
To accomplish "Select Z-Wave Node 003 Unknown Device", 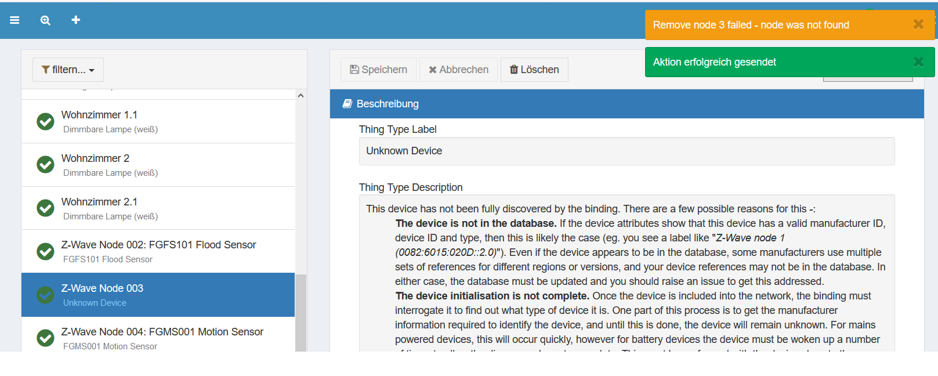I will pos(158,295).
